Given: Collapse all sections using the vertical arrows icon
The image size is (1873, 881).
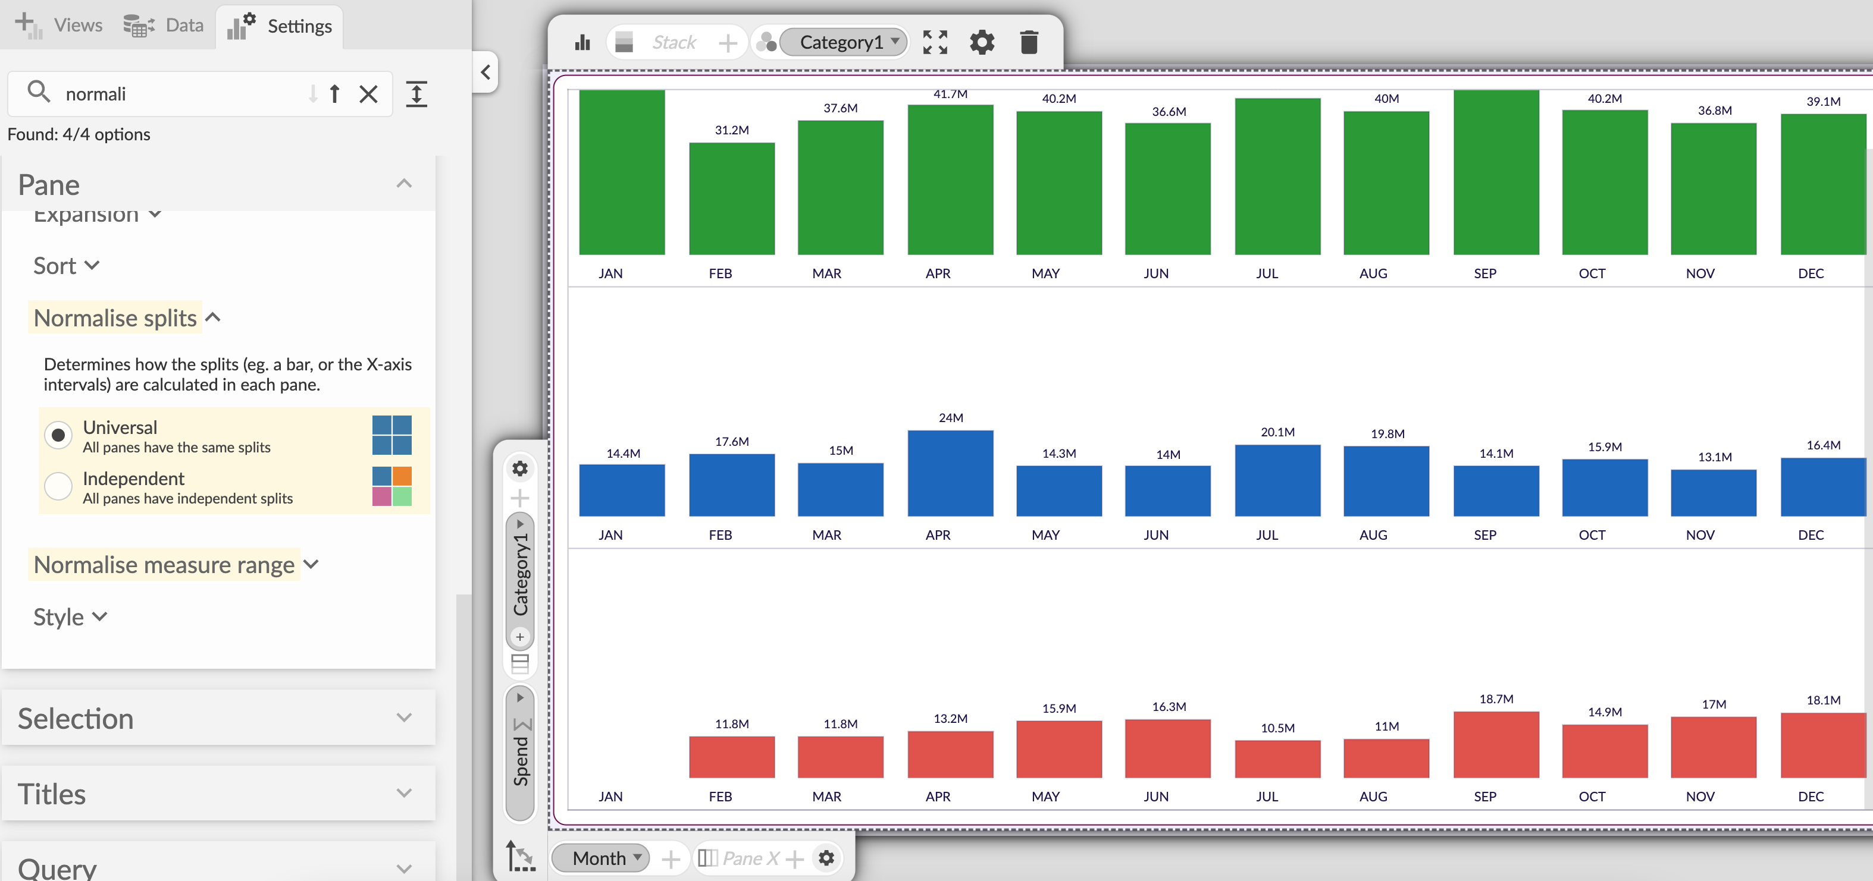Looking at the screenshot, I should tap(416, 94).
